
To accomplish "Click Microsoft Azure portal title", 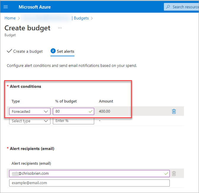I will [x=35, y=7].
